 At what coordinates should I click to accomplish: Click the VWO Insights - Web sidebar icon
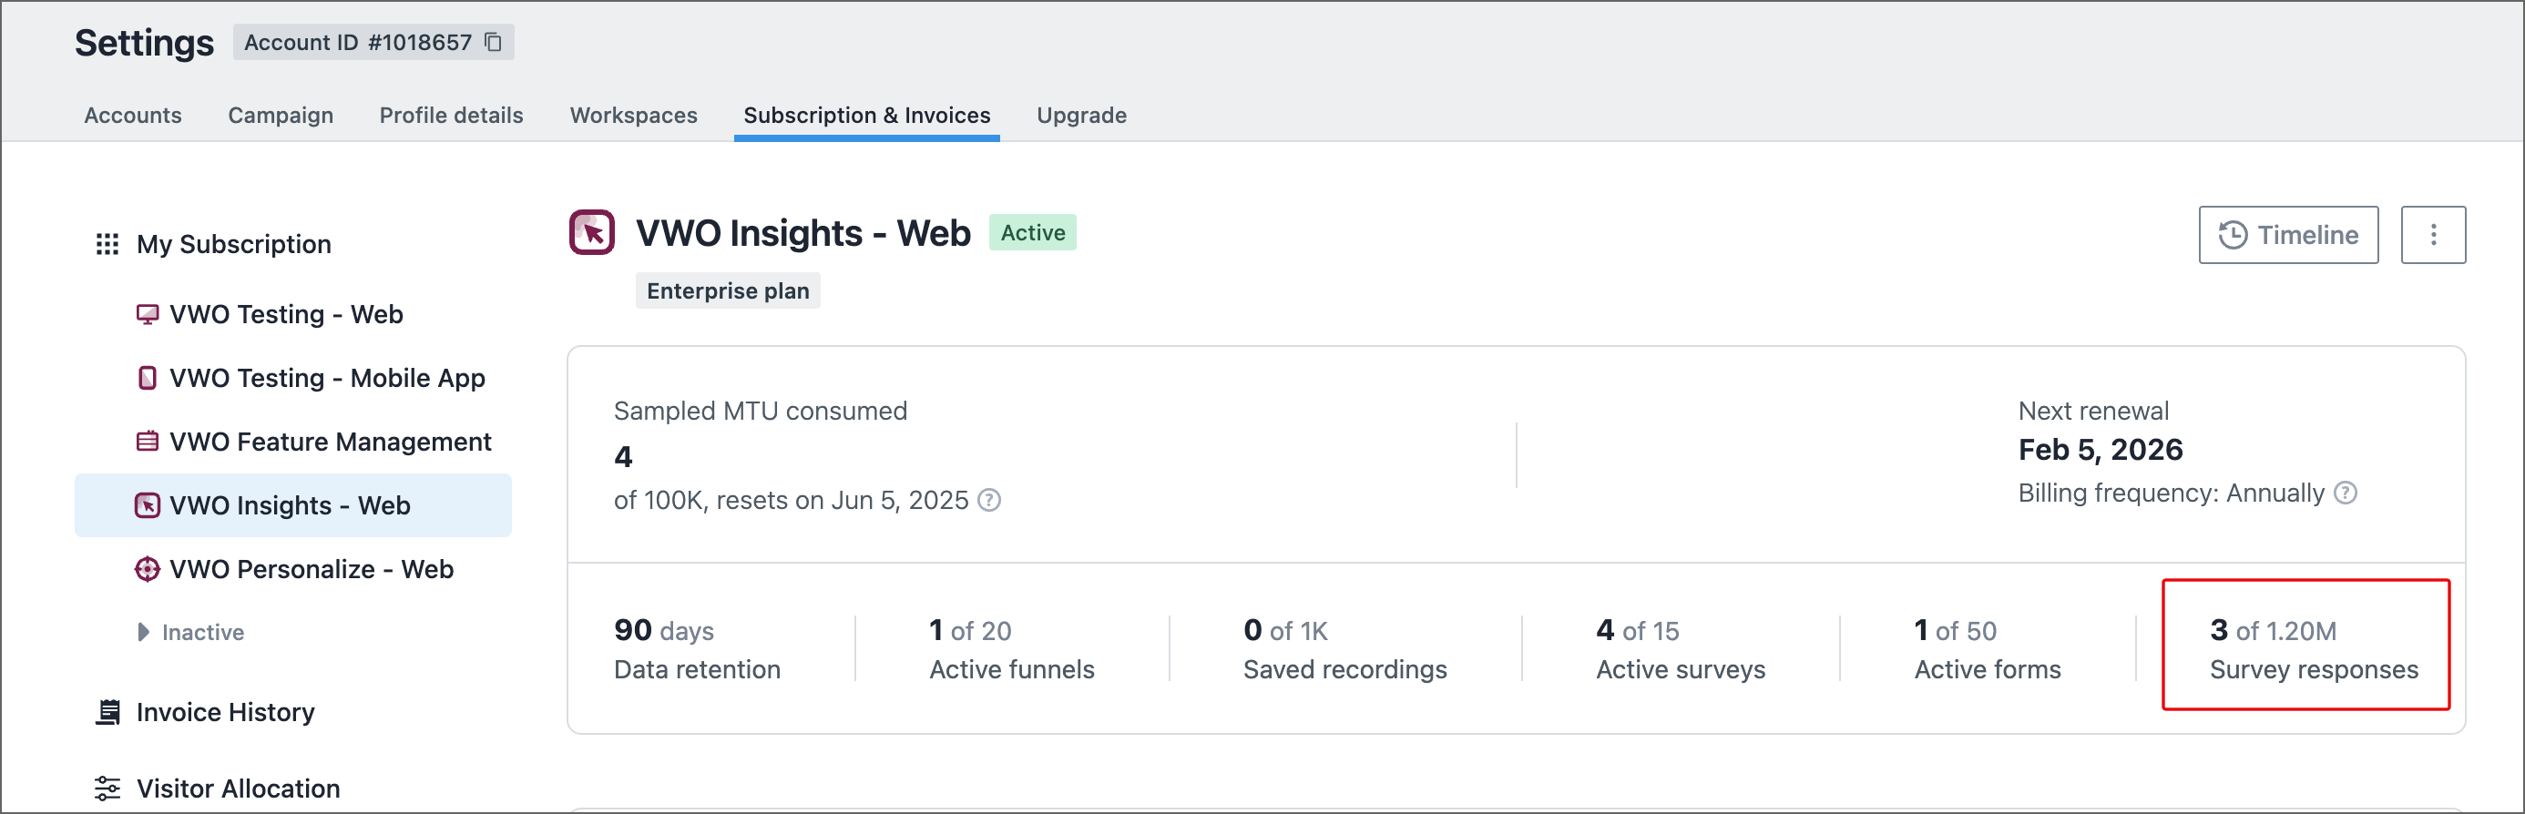pyautogui.click(x=147, y=505)
